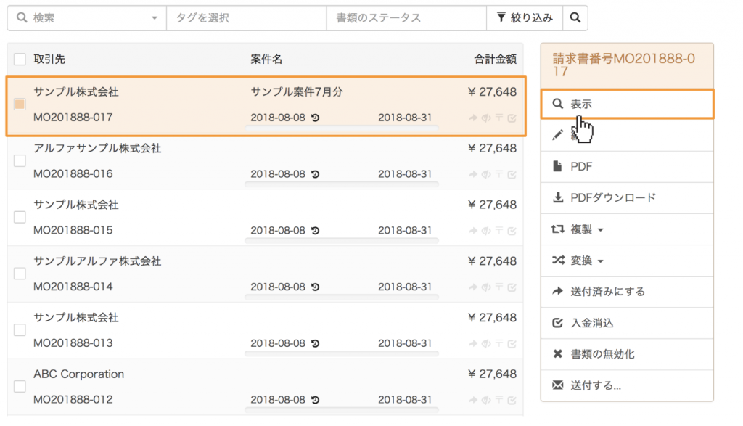Click the payment check icon in MO201888-015 row
This screenshot has height=426, width=743.
tap(512, 231)
